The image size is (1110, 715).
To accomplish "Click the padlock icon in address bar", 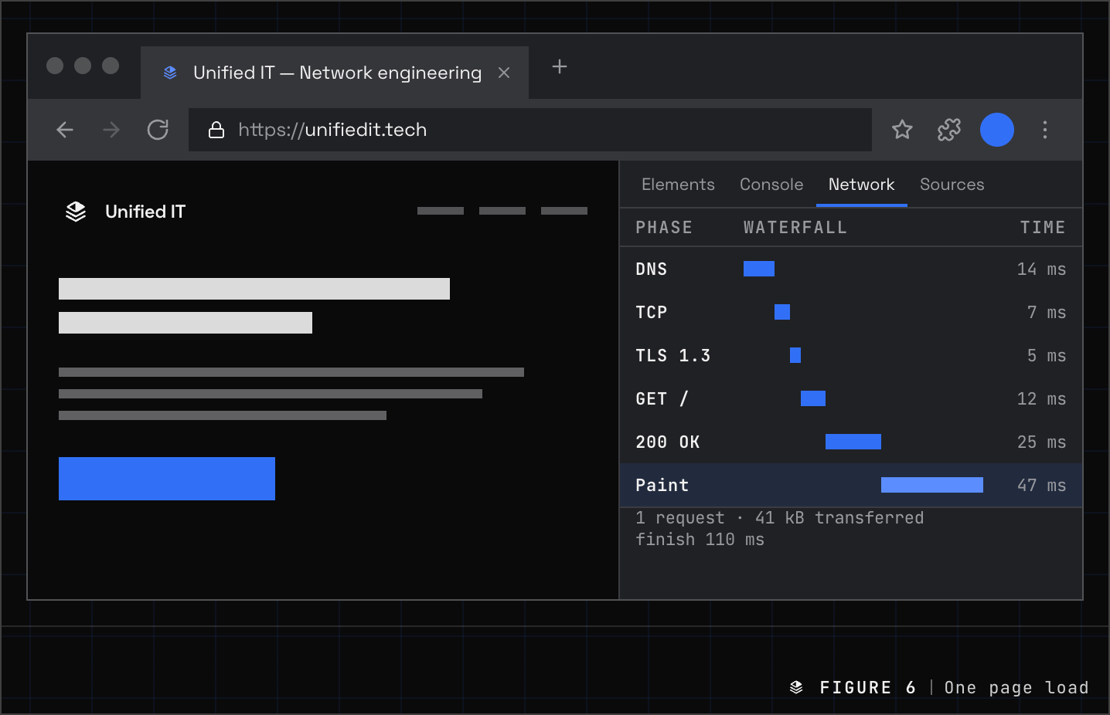I will pos(216,130).
